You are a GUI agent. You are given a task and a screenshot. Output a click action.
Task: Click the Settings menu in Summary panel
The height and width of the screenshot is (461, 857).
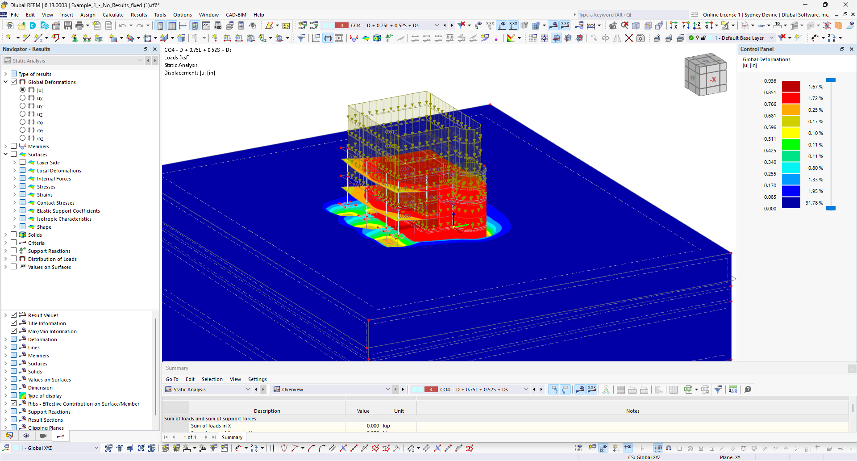pyautogui.click(x=258, y=379)
